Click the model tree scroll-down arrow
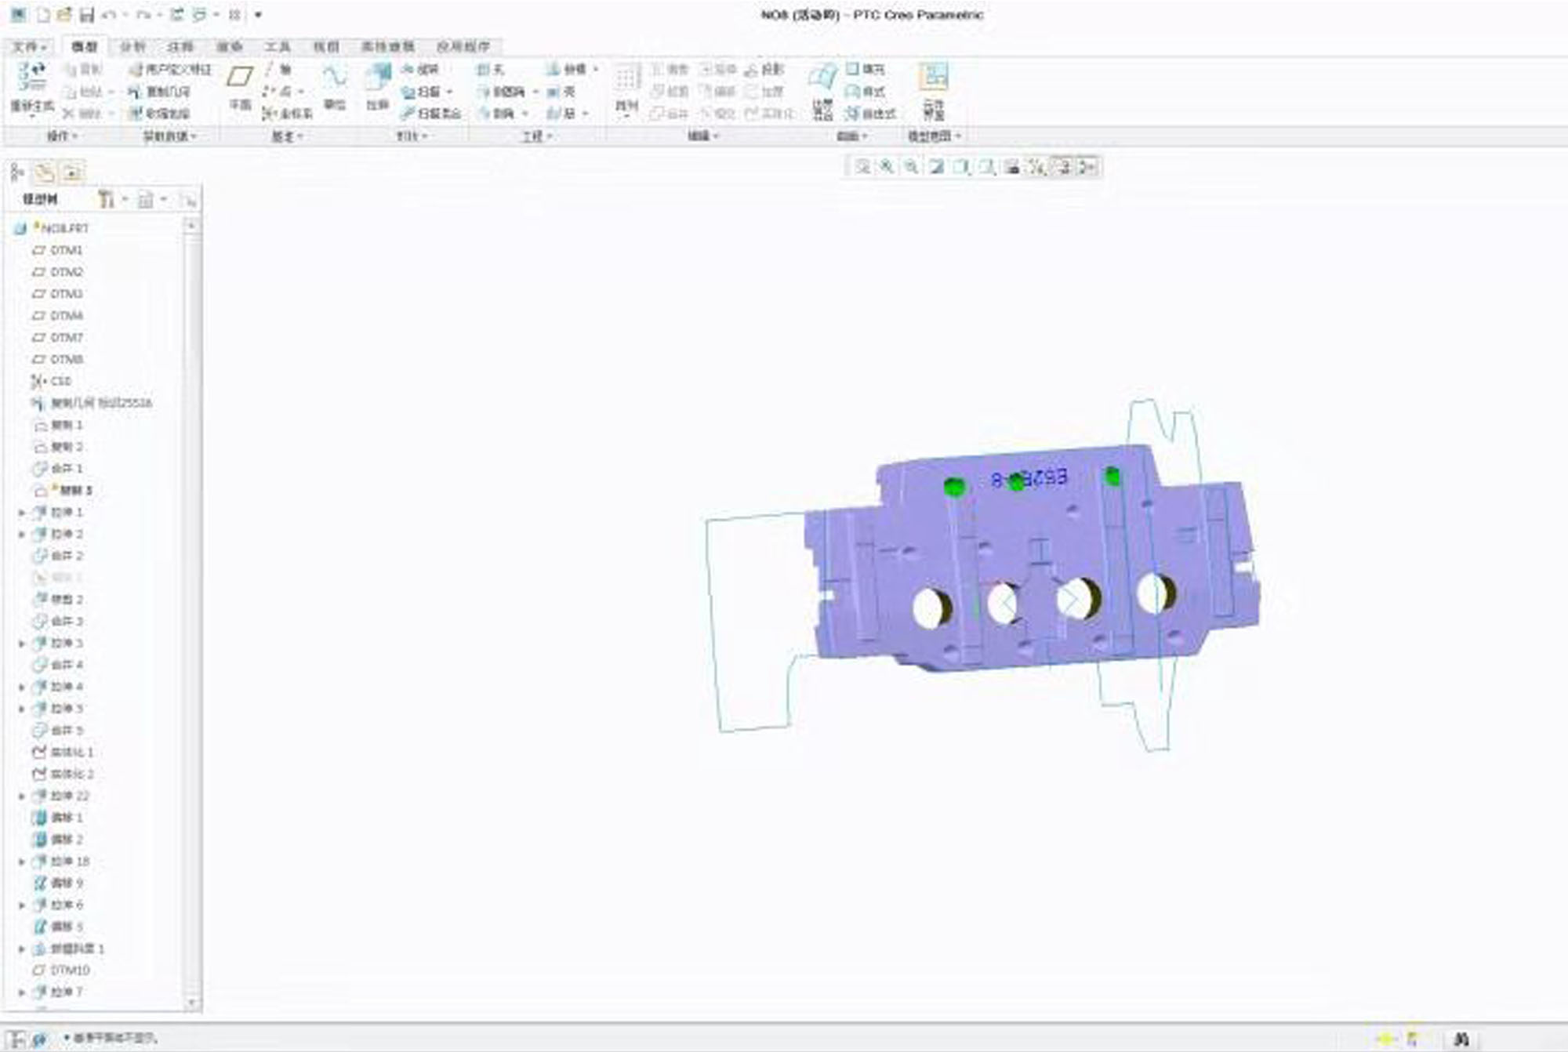 click(191, 1002)
